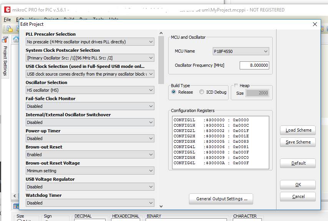The width and height of the screenshot is (328, 221).
Task: Close the Edit Project dialog
Action: pyautogui.click(x=315, y=24)
